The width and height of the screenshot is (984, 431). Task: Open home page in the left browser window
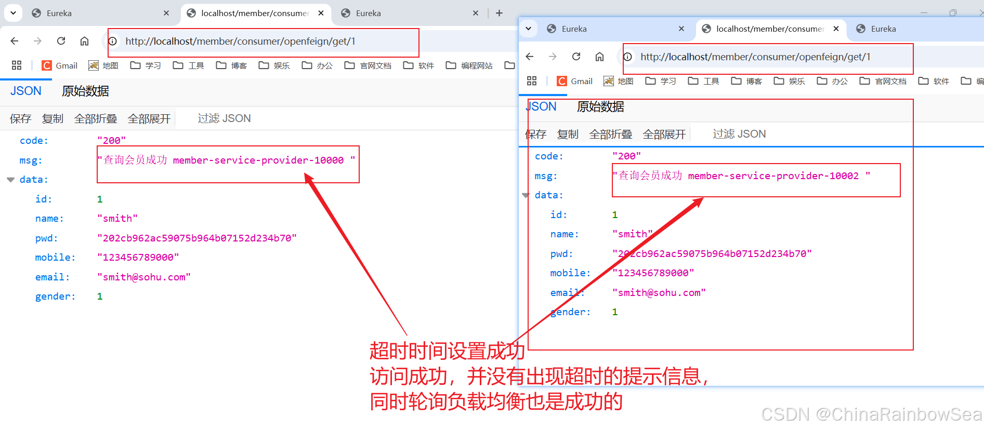pyautogui.click(x=84, y=41)
